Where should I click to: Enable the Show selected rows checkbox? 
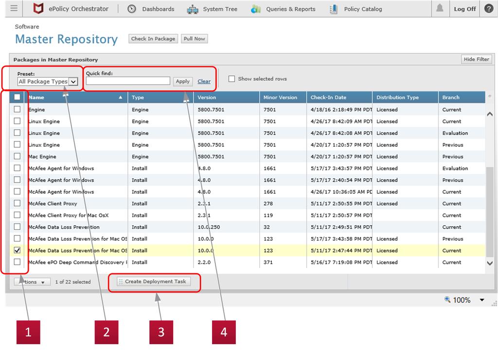232,79
